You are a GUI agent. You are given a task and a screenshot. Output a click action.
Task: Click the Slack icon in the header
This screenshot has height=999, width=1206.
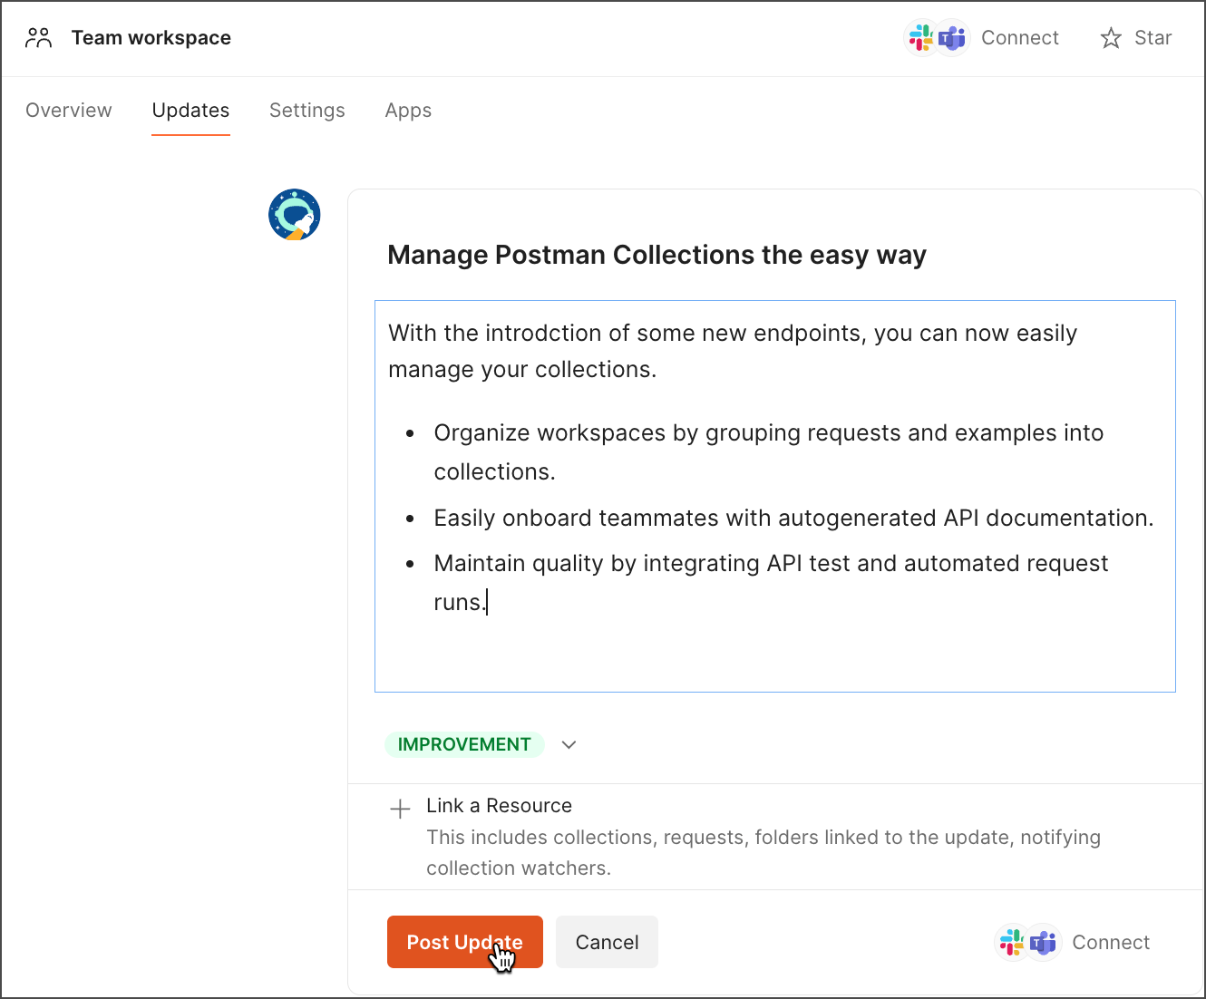[919, 37]
